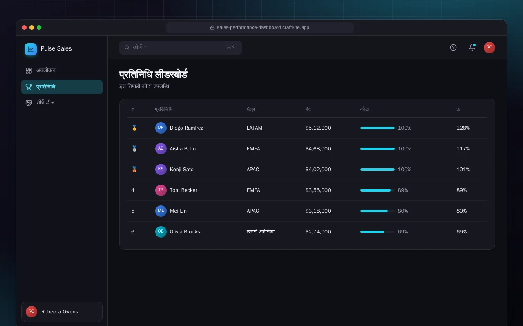Click the name Kenji Sato

(x=182, y=170)
